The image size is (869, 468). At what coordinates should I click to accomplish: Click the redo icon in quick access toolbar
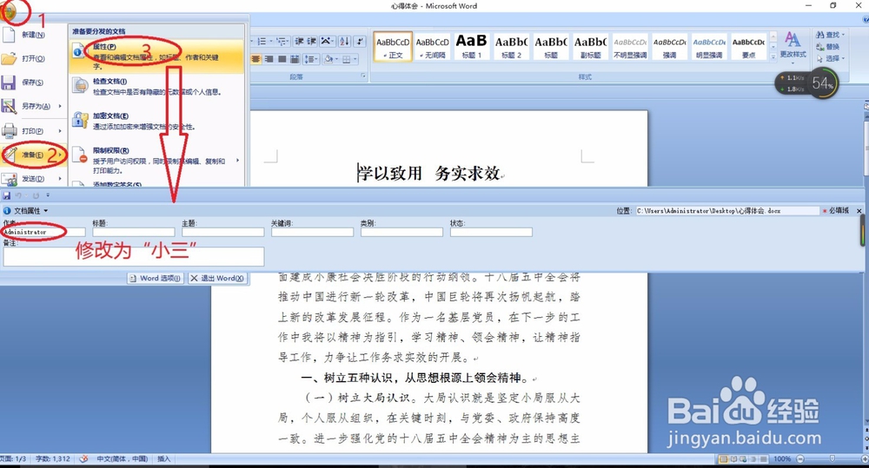coord(36,195)
